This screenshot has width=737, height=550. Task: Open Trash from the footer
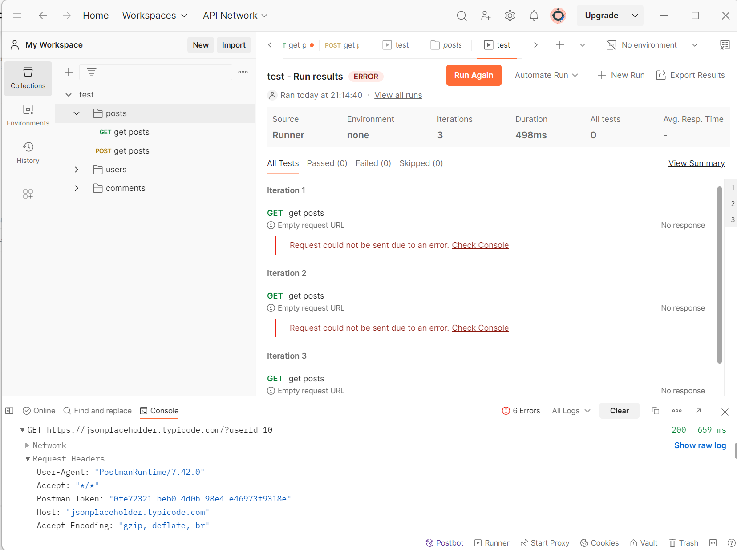coord(684,543)
